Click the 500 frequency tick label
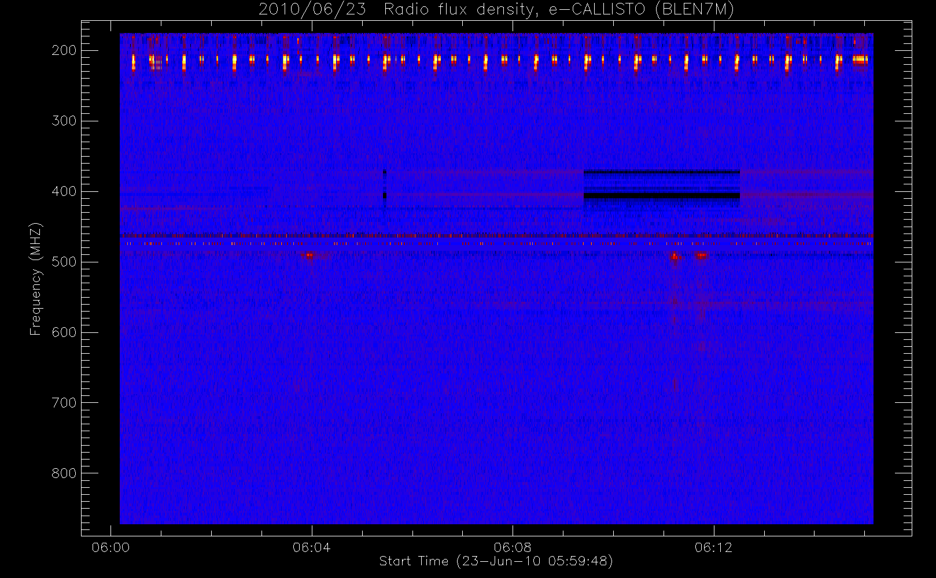Screen dimensions: 936x578 pos(64,262)
